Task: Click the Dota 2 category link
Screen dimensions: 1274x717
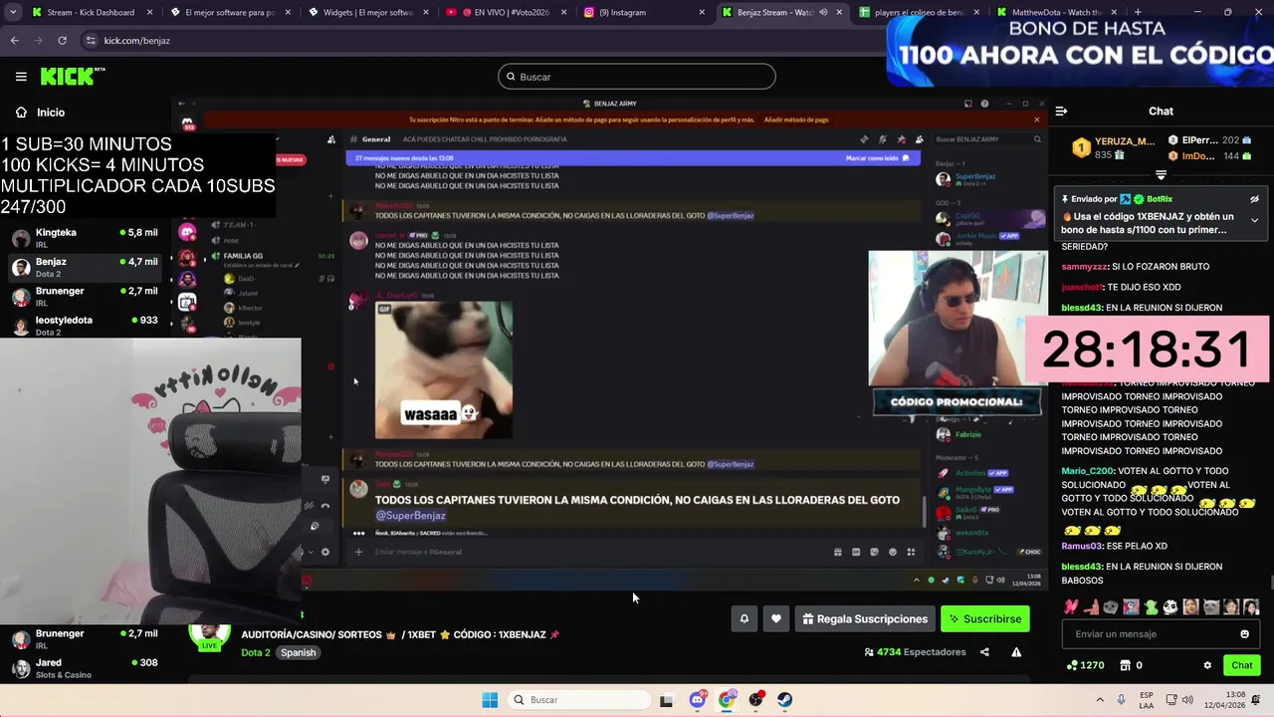Action: (255, 653)
